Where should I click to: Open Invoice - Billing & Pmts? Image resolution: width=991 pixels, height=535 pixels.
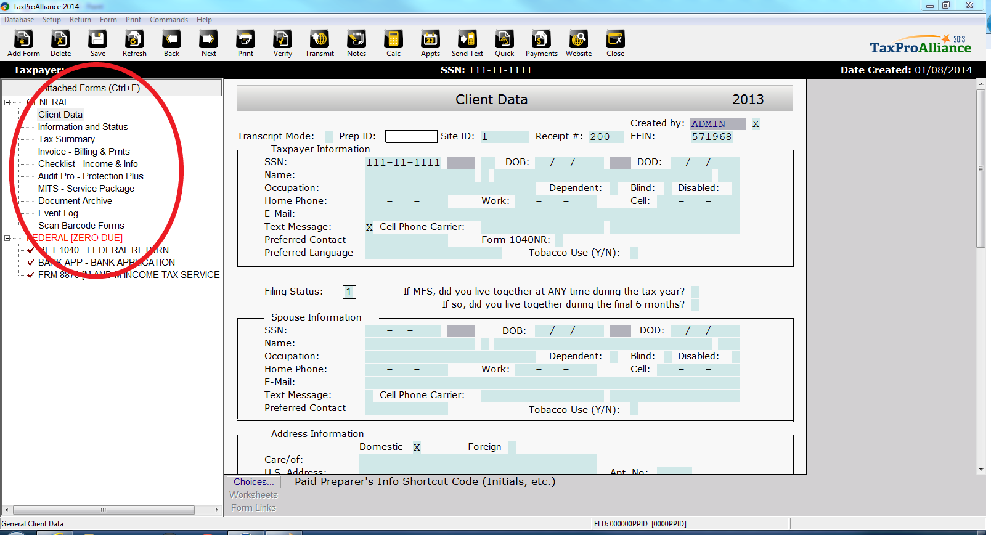[x=84, y=152]
